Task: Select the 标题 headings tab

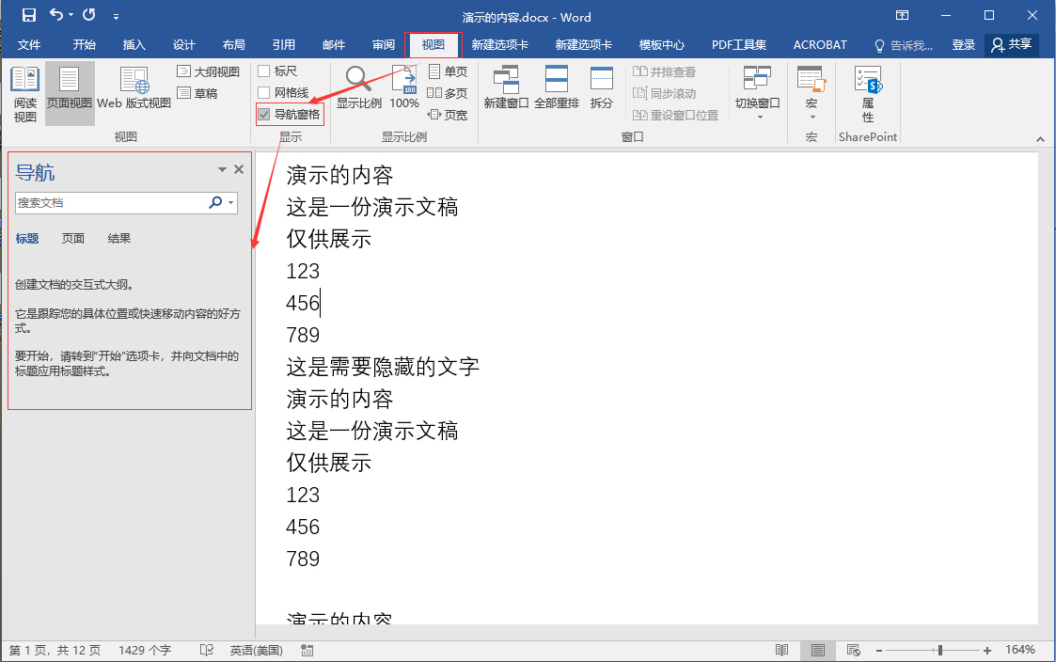Action: [x=27, y=239]
